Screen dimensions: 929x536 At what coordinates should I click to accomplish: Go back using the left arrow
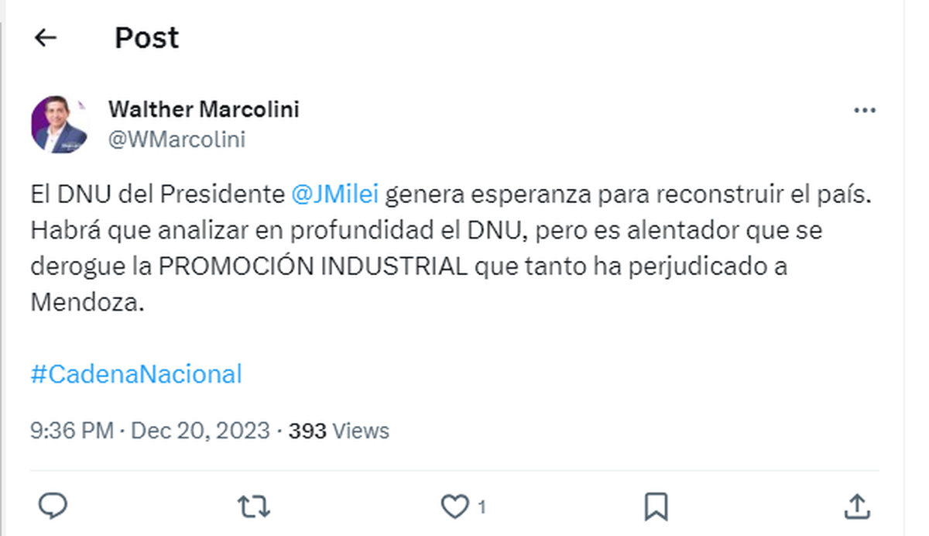(46, 38)
